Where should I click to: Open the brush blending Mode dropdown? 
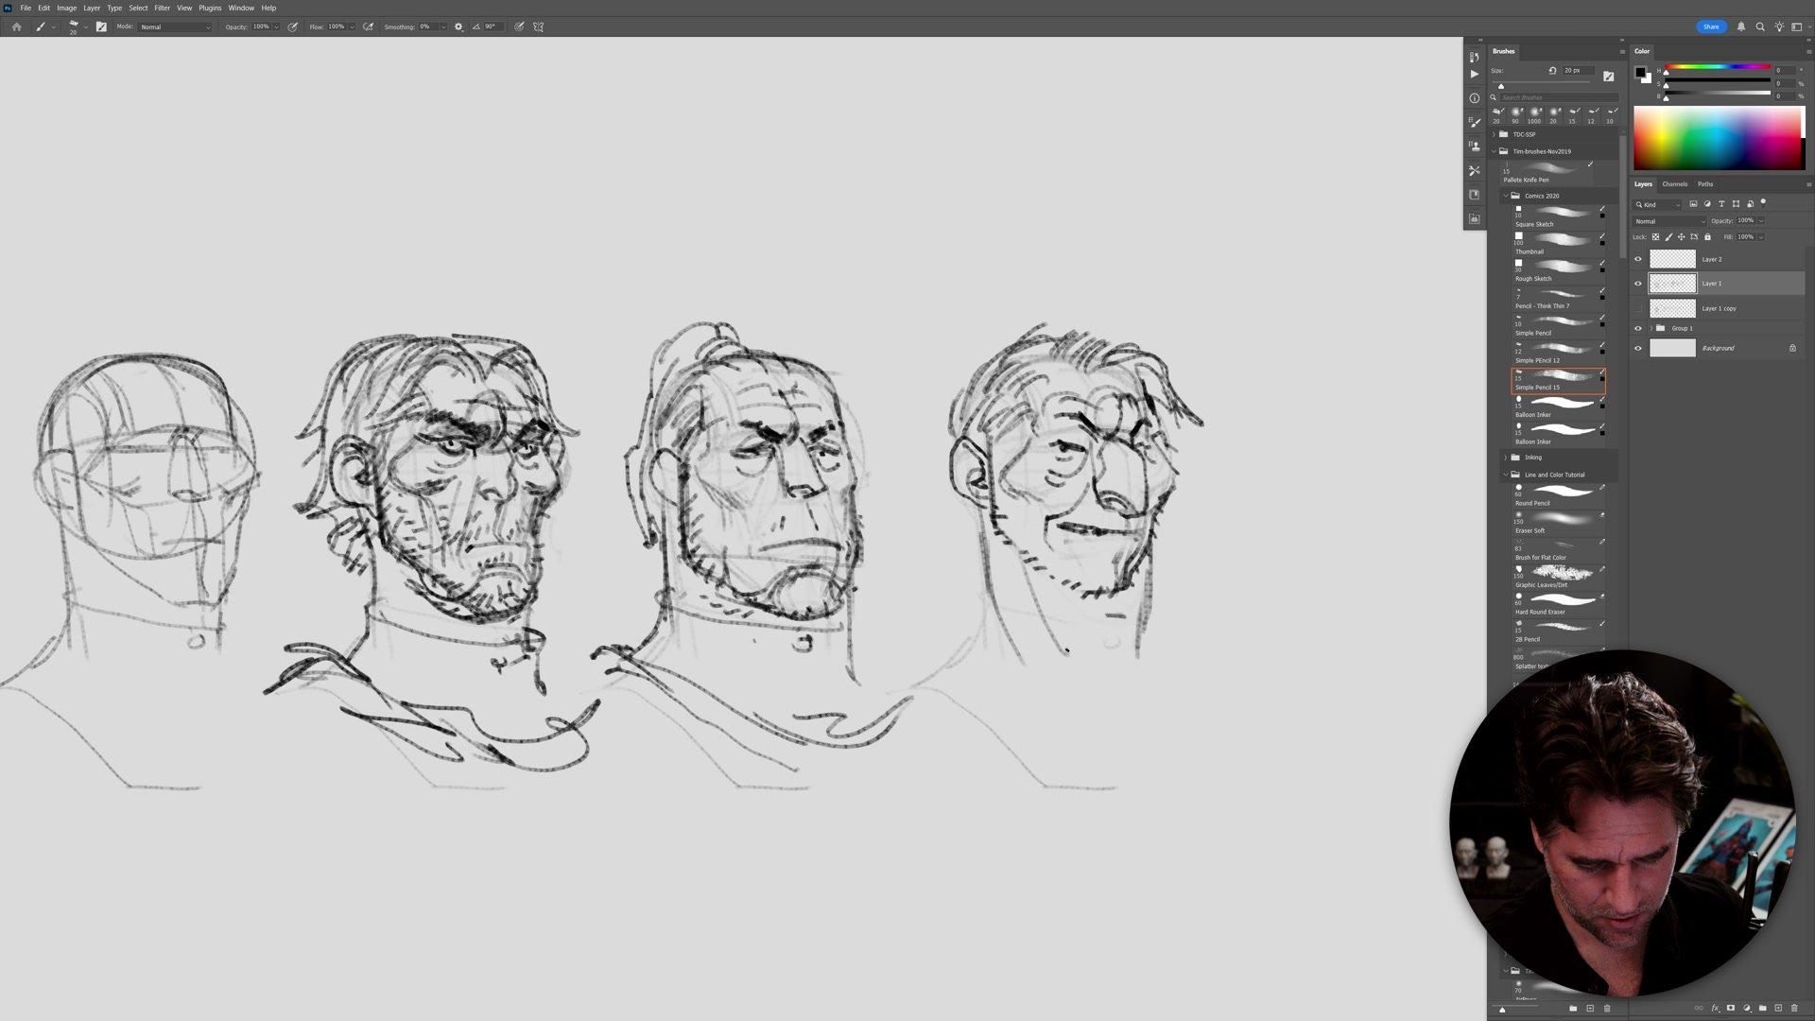tap(176, 26)
